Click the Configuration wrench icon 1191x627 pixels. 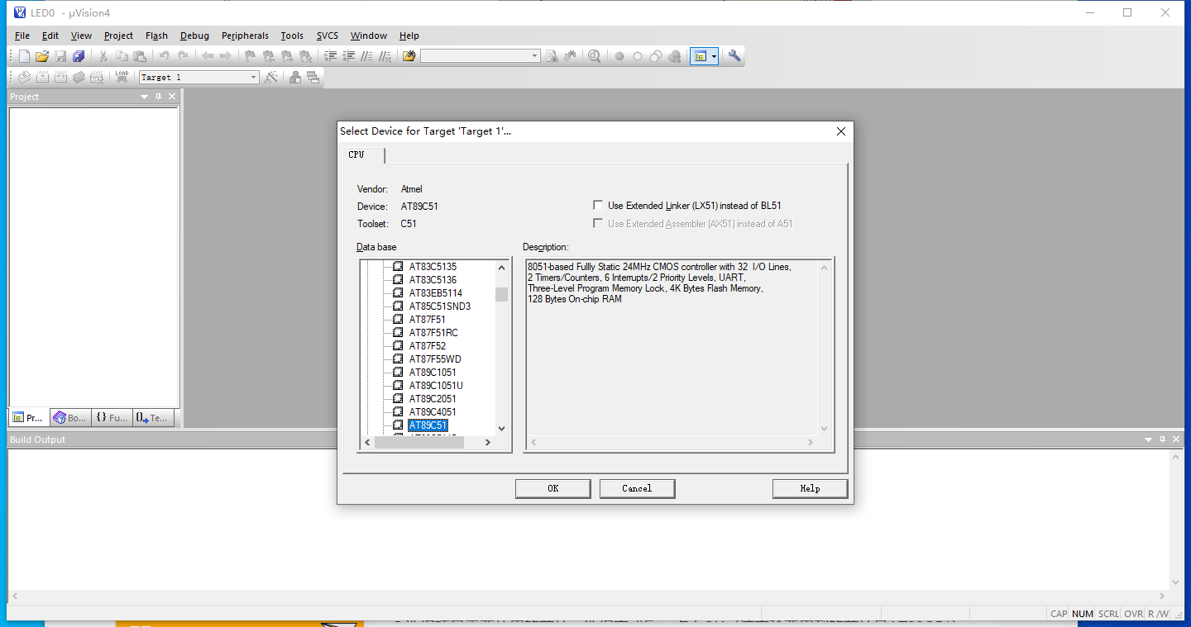coord(734,56)
